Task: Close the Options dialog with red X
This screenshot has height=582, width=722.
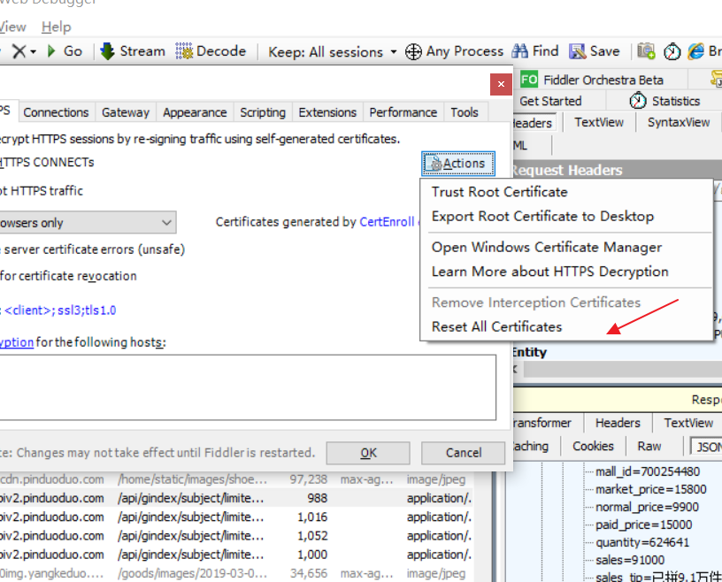Action: click(x=501, y=84)
